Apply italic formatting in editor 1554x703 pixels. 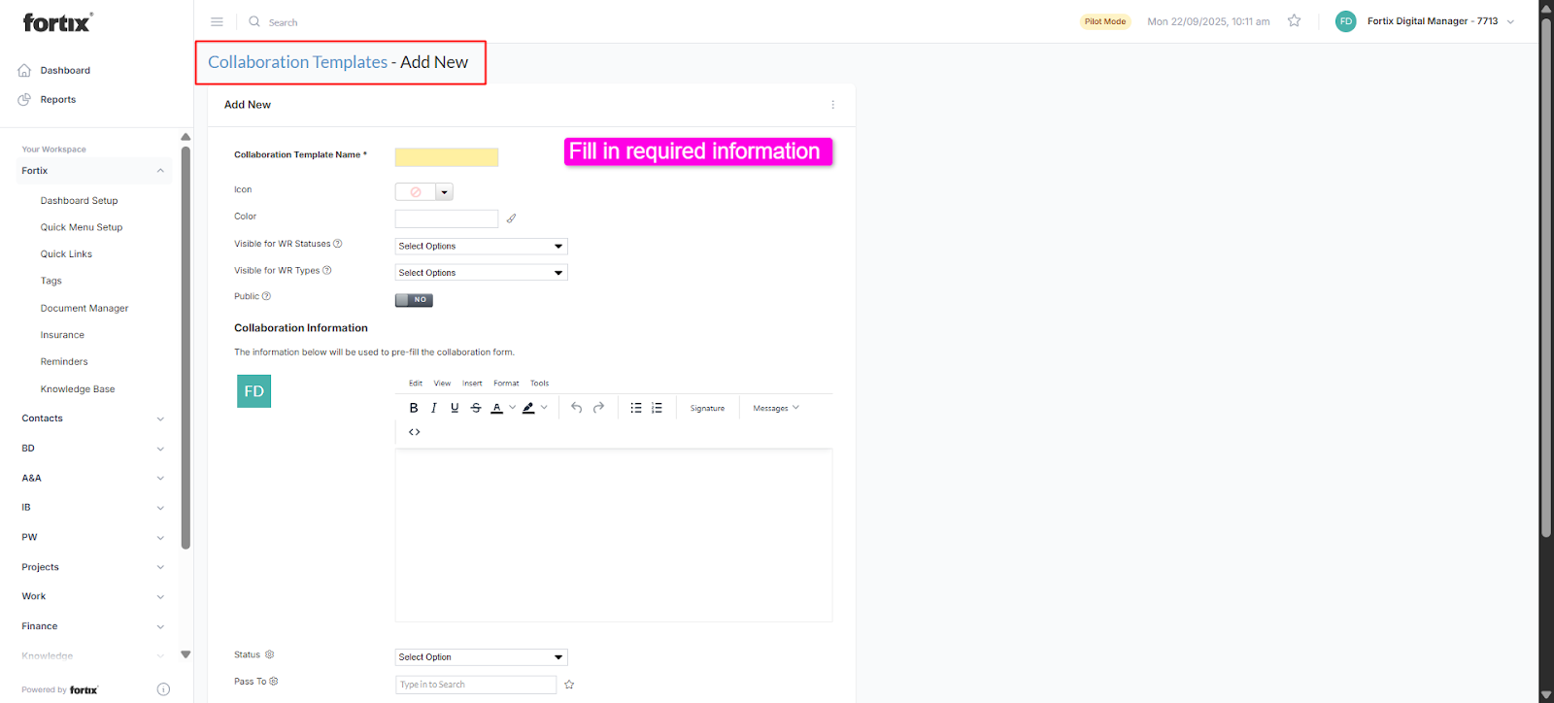(434, 408)
